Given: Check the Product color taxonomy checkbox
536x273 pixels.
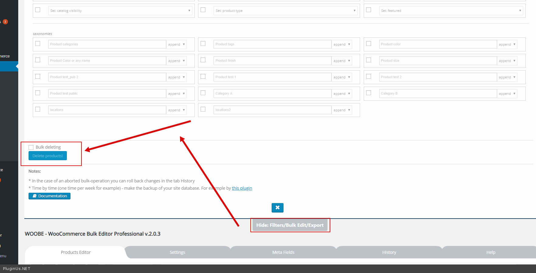Looking at the screenshot, I should [x=369, y=43].
